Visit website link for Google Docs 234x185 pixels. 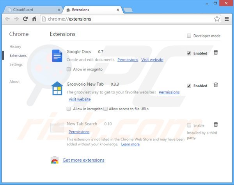point(152,60)
